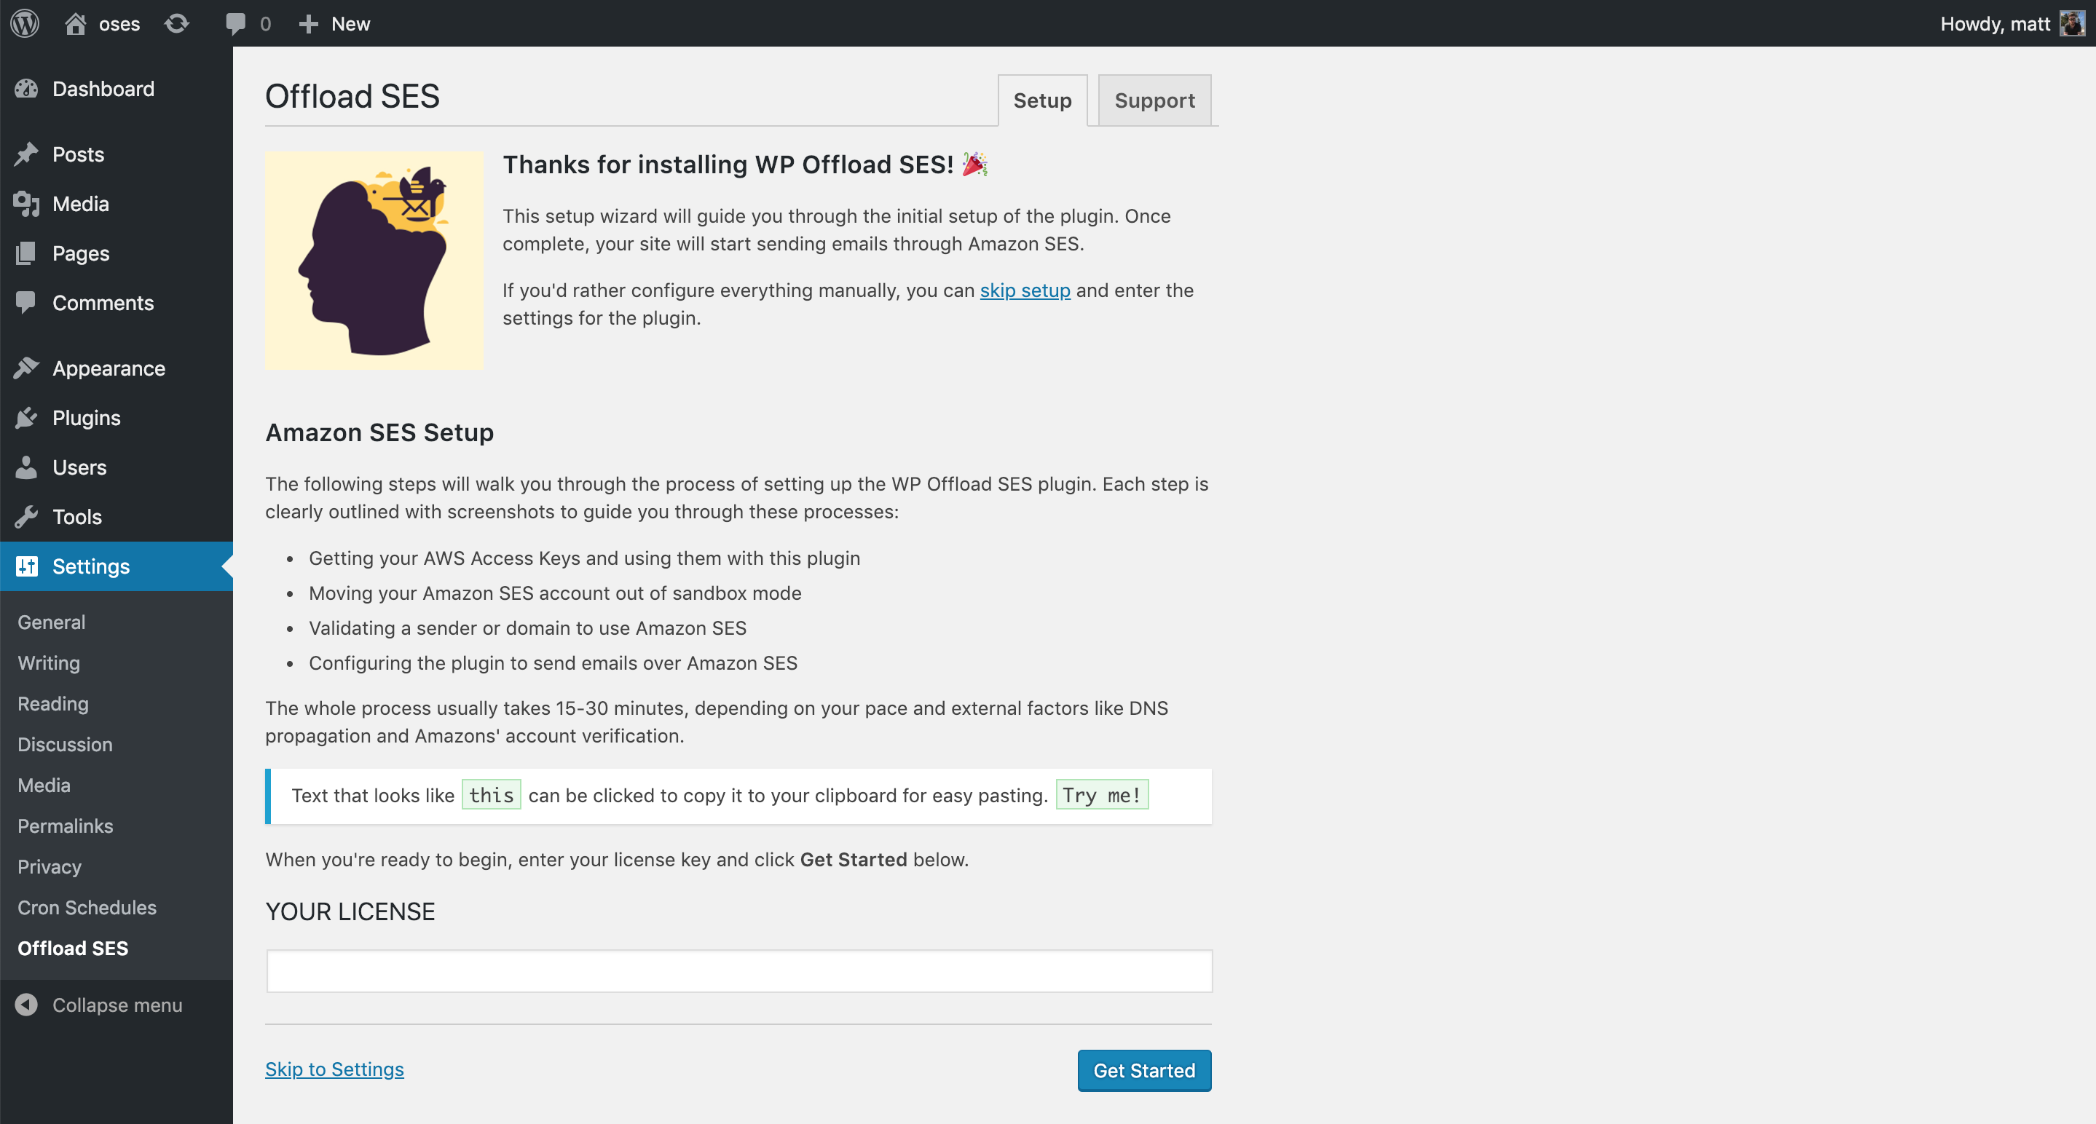
Task: Click matt's avatar thumbnail
Action: (x=2071, y=23)
